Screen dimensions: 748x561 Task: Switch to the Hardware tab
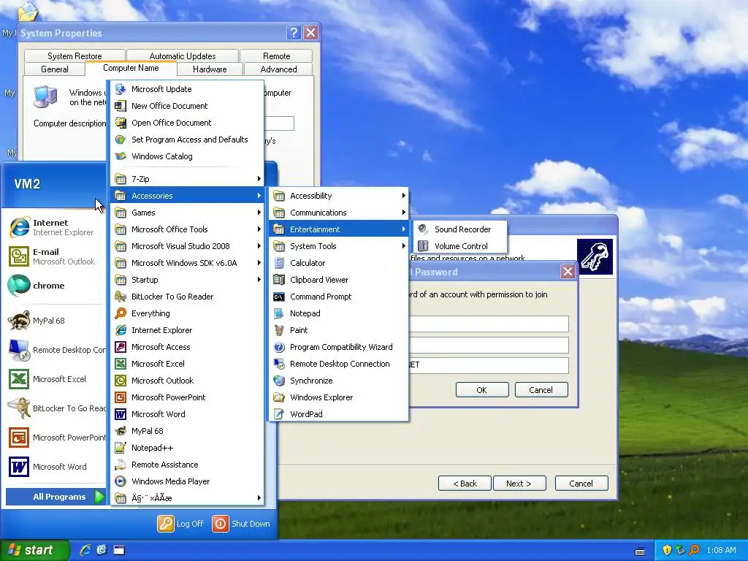[x=210, y=69]
